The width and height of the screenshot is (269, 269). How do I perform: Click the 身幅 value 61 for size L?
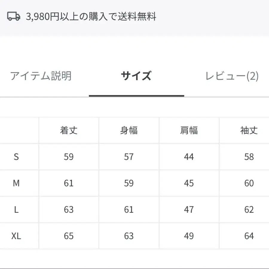(129, 210)
